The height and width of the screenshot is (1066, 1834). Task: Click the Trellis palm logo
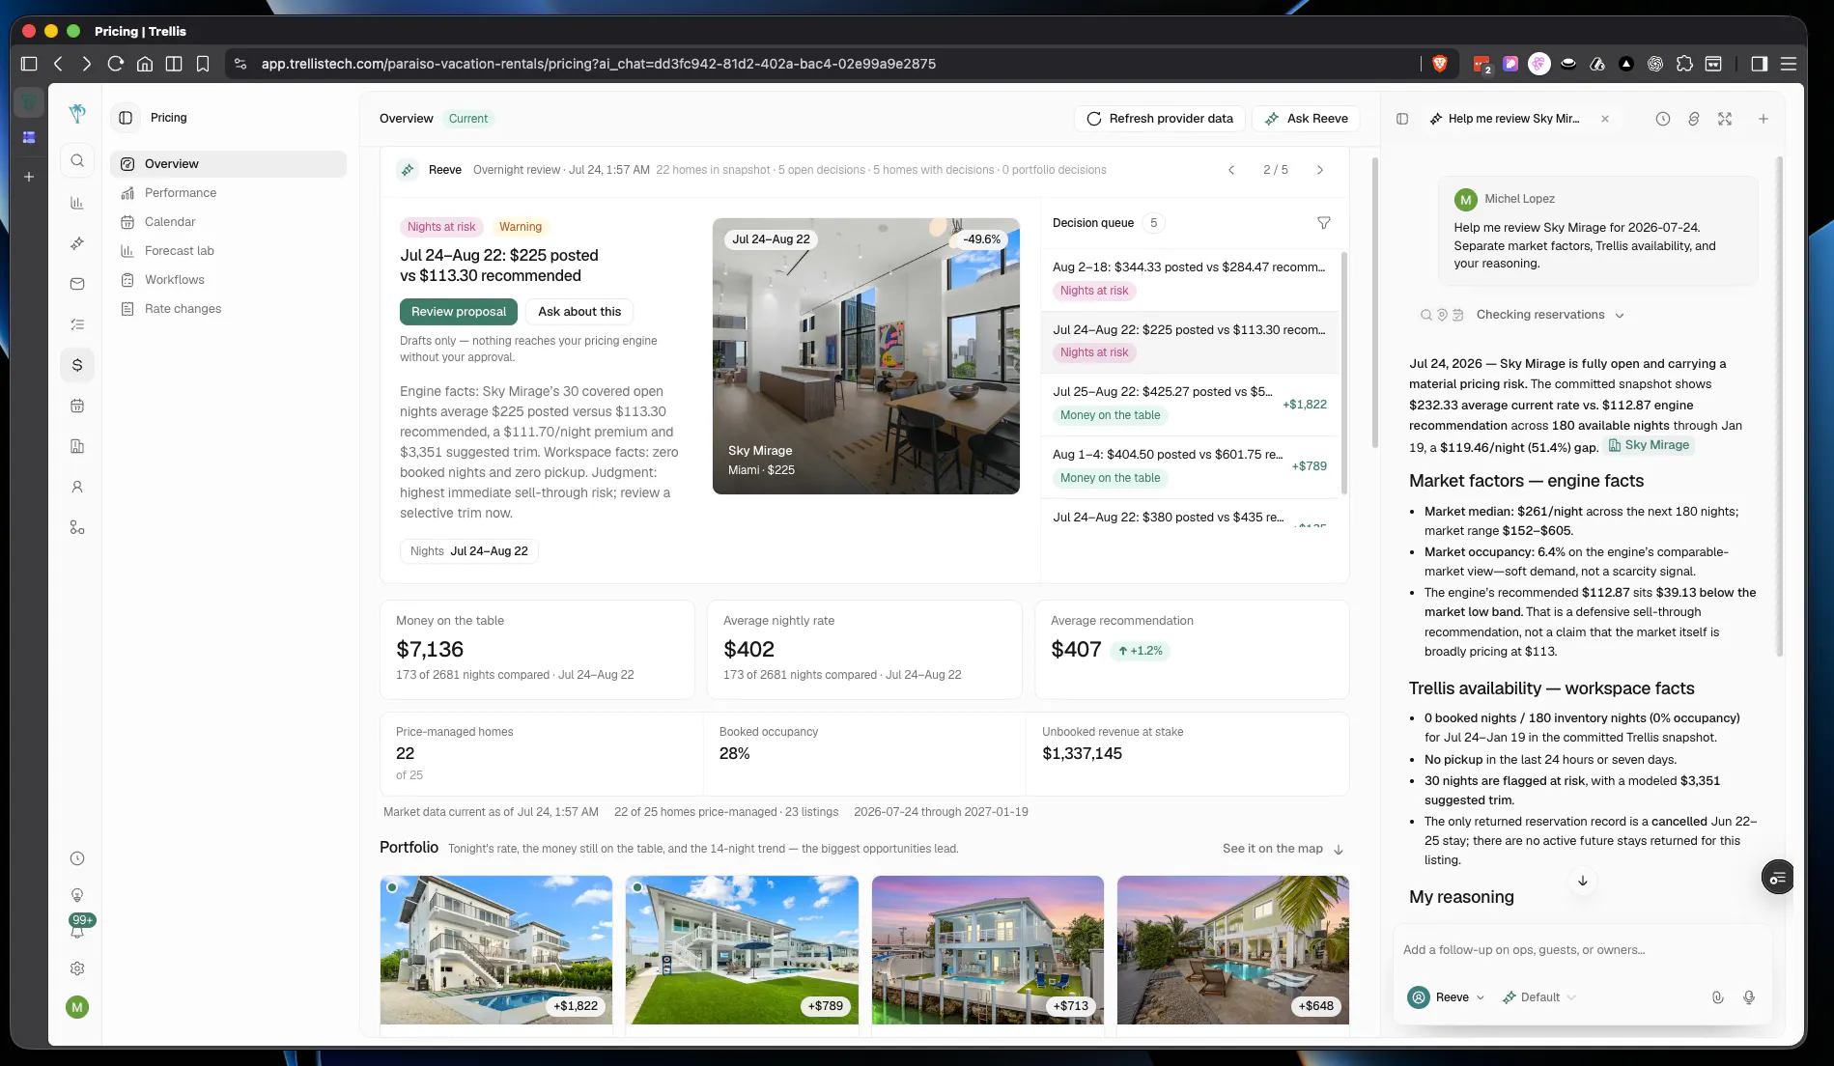click(77, 114)
